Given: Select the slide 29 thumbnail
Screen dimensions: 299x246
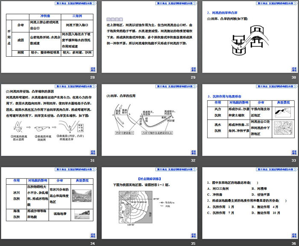Looking at the screenshot, I should 149,37.
